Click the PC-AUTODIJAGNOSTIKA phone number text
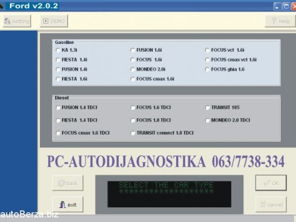This screenshot has height=222, width=296. point(248,162)
